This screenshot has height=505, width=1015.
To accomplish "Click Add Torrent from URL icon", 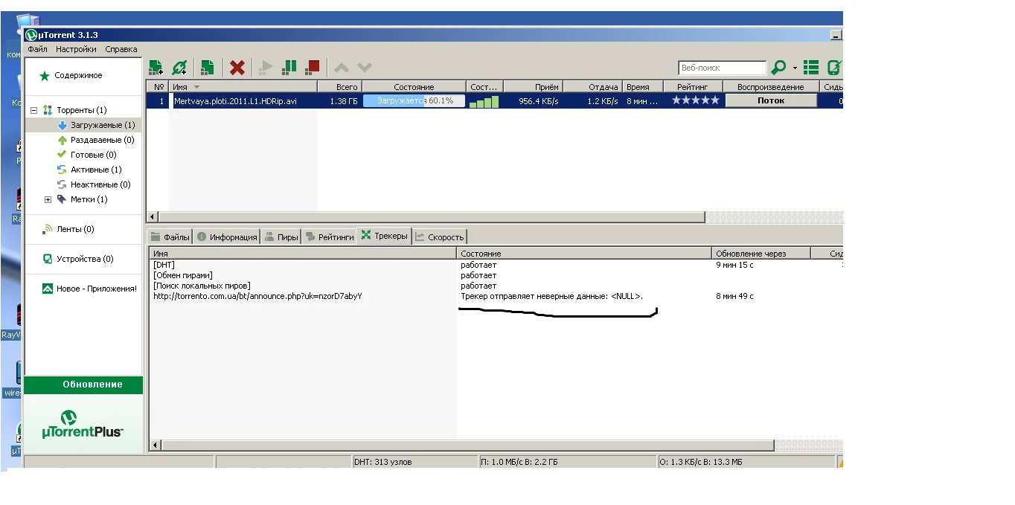I will 179,68.
